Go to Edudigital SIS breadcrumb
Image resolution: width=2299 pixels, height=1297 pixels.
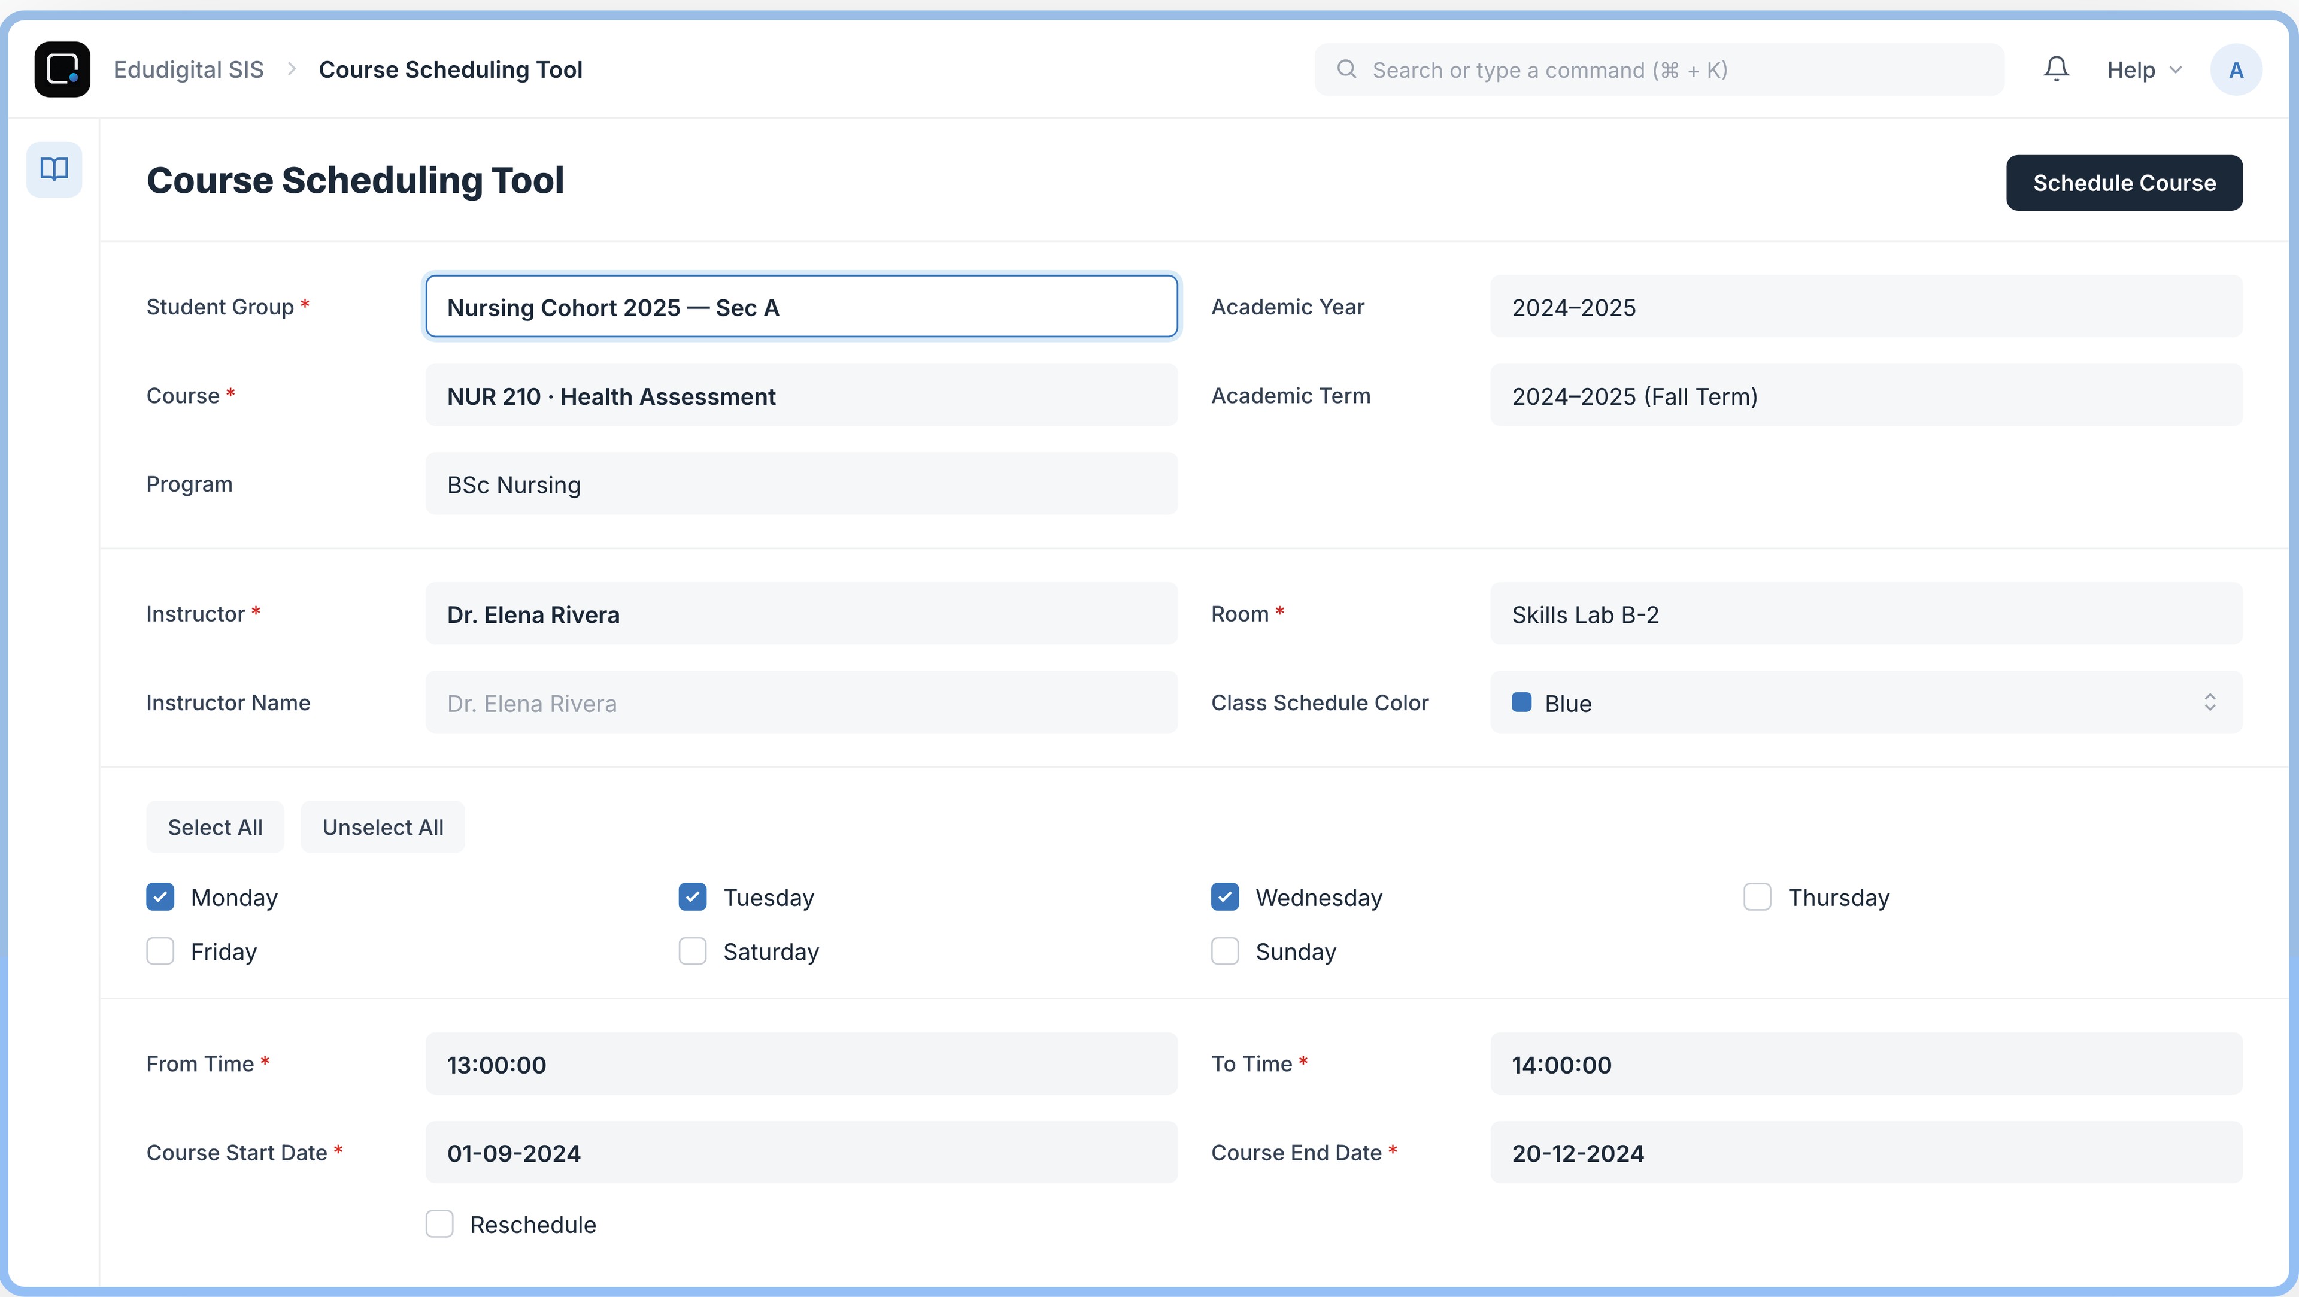click(189, 69)
